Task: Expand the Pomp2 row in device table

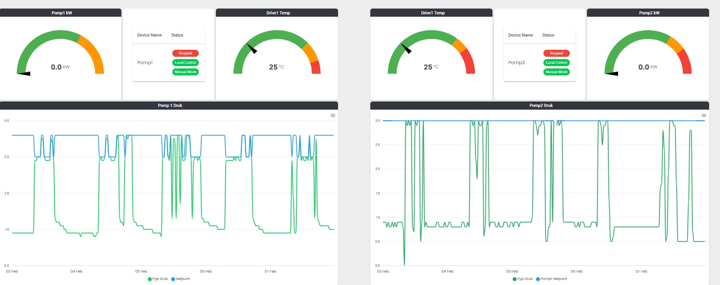Action: tap(517, 63)
